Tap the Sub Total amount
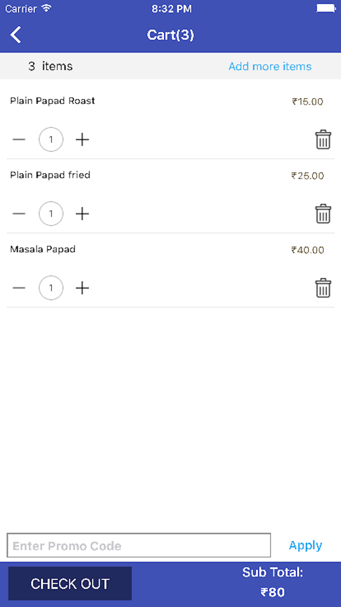Image resolution: width=341 pixels, height=607 pixels. coord(272,592)
